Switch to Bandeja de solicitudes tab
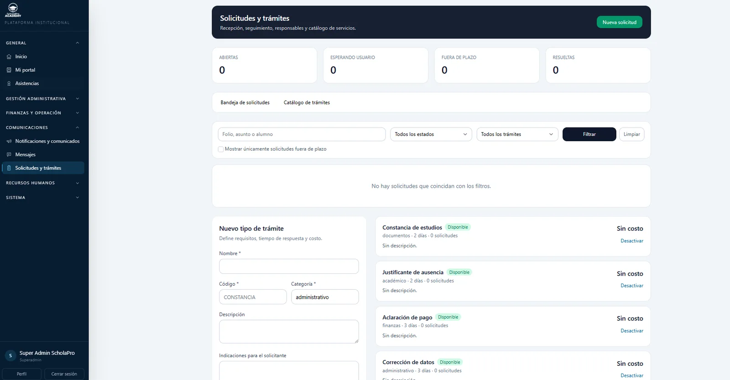Screen dimensions: 730x380 (x=245, y=103)
